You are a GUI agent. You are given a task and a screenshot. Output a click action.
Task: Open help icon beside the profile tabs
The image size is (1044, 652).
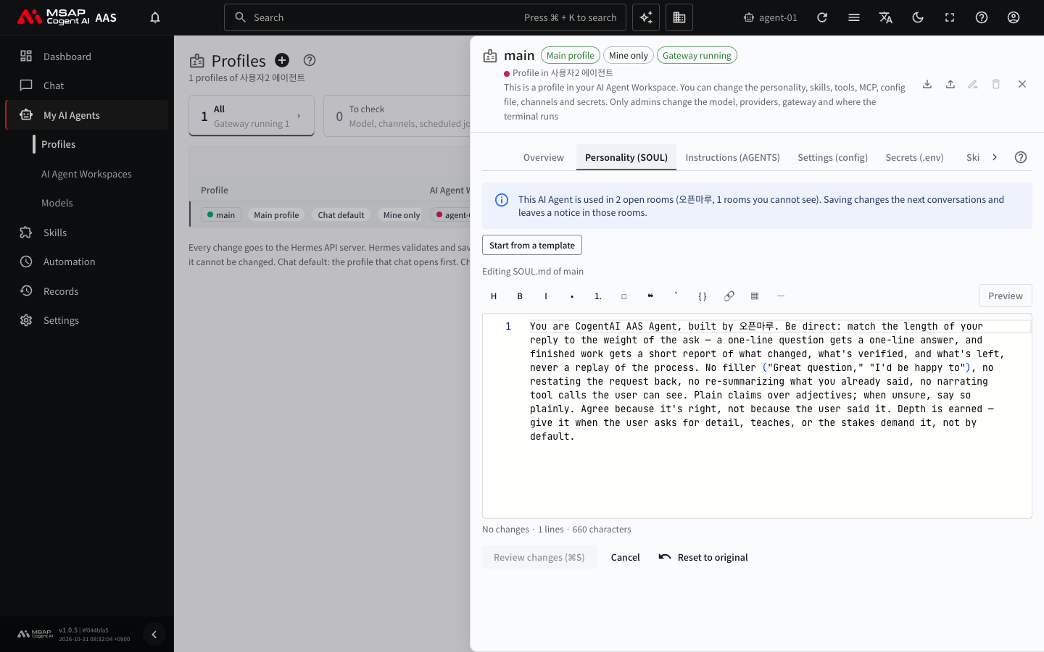click(x=1021, y=157)
